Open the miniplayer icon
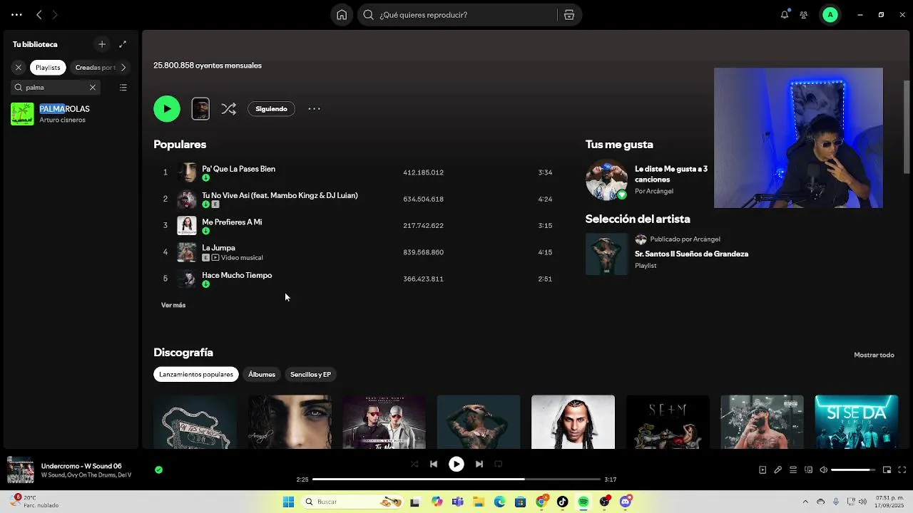This screenshot has width=913, height=513. (887, 470)
